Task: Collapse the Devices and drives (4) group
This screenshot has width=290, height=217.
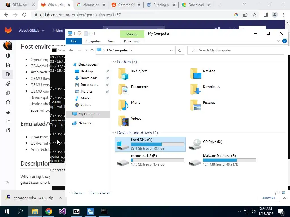Action: point(114,133)
